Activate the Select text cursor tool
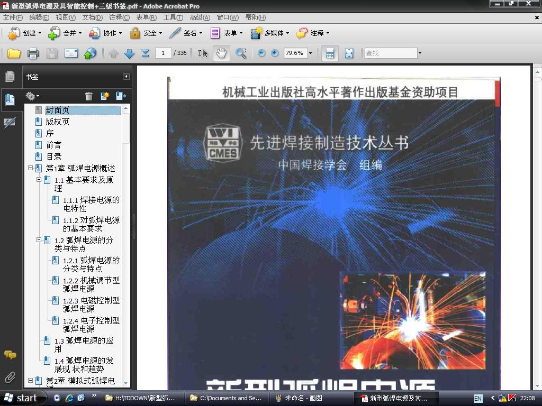Viewport: 542px width, 406px height. (x=203, y=53)
